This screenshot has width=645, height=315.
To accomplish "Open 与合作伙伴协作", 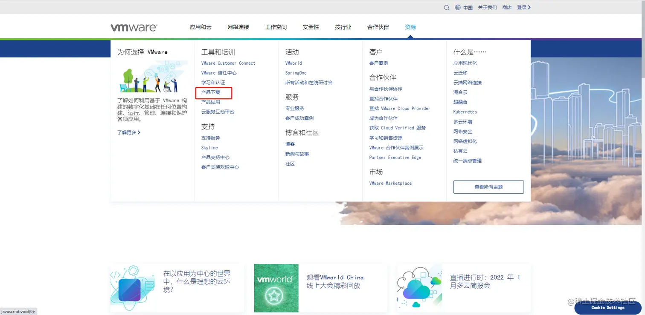I will coord(386,89).
